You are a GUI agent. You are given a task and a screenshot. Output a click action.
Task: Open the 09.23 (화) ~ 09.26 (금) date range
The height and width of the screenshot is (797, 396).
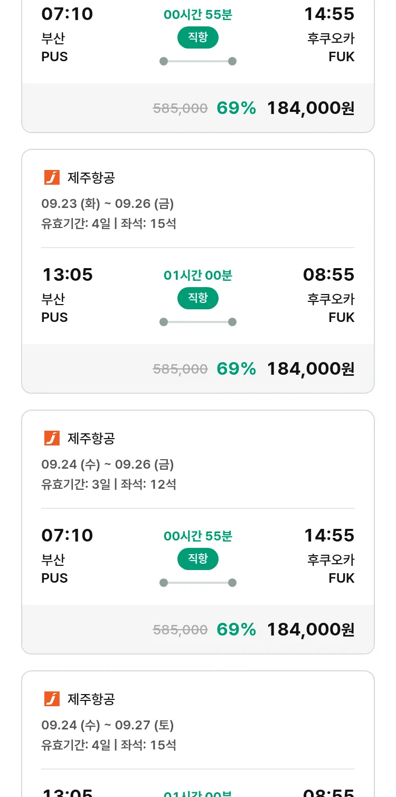108,204
